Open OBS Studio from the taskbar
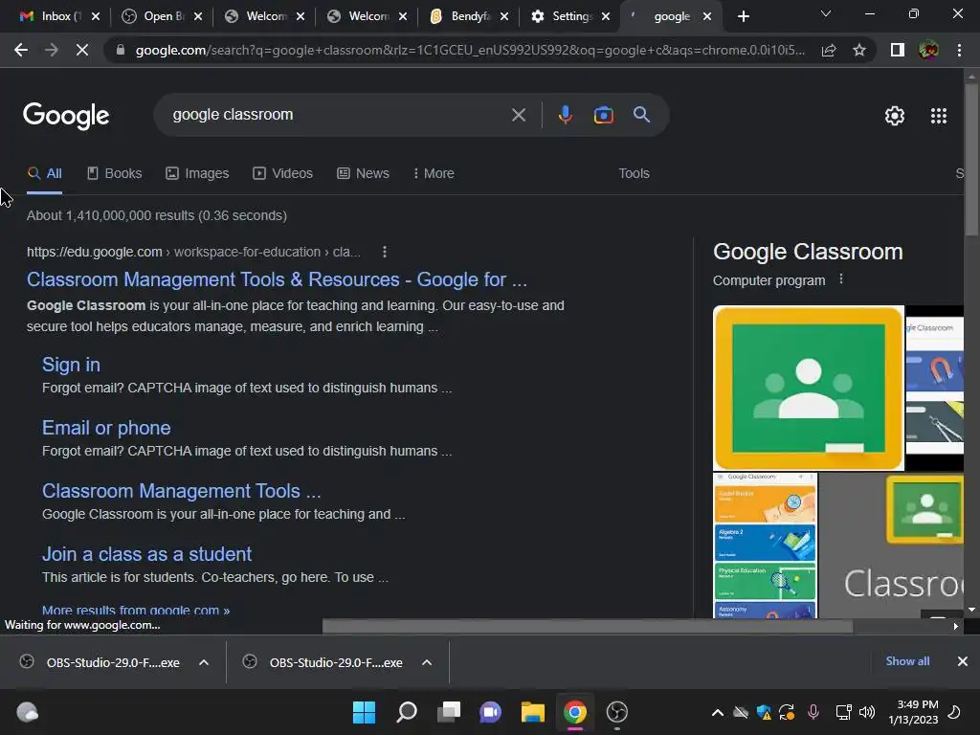Viewport: 980px width, 735px height. pos(617,712)
